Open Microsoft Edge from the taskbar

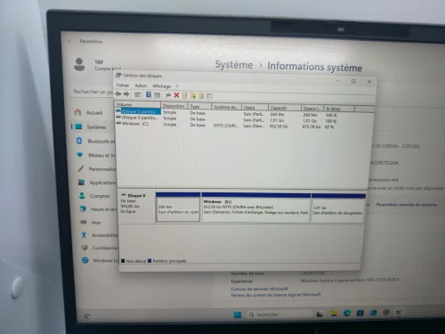347,313
